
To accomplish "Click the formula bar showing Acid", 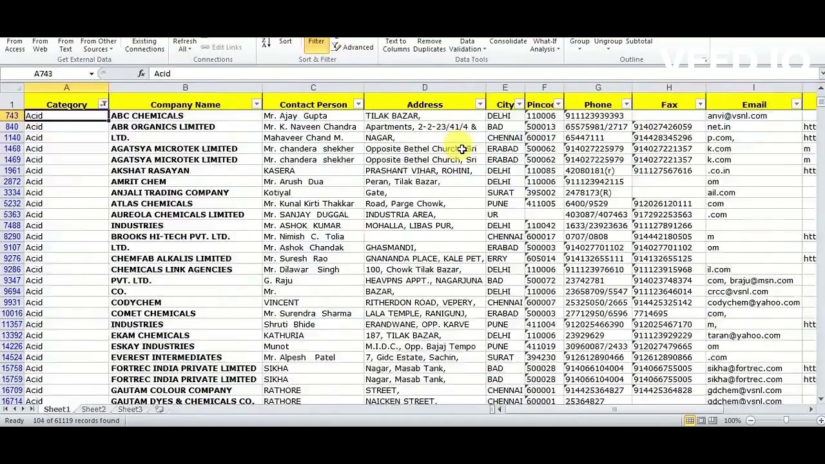I will [x=483, y=74].
